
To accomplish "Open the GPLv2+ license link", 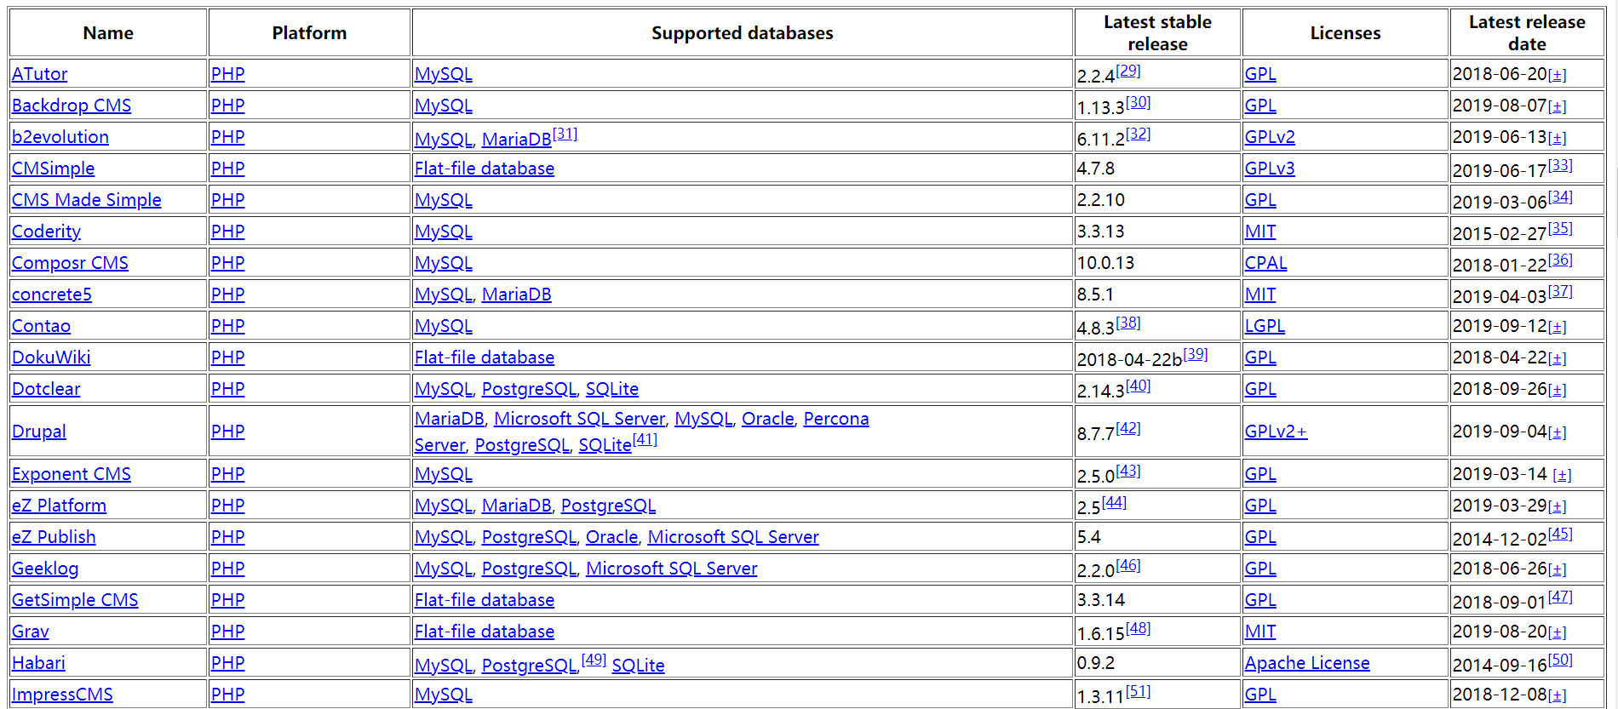I will [1276, 432].
